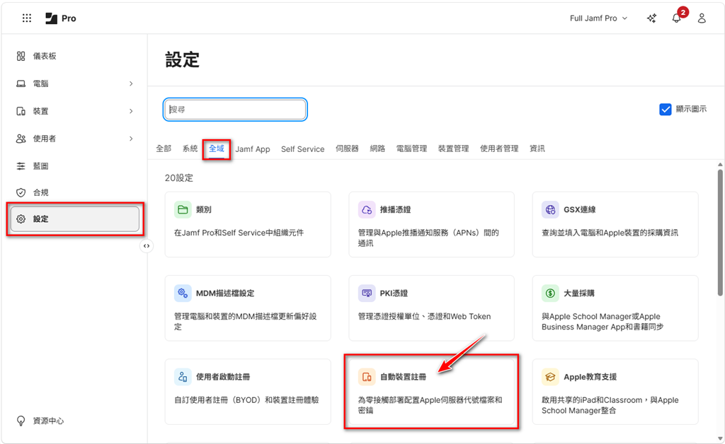Collapse the sidebar with the arrow handle
This screenshot has height=444, width=725.
(147, 246)
